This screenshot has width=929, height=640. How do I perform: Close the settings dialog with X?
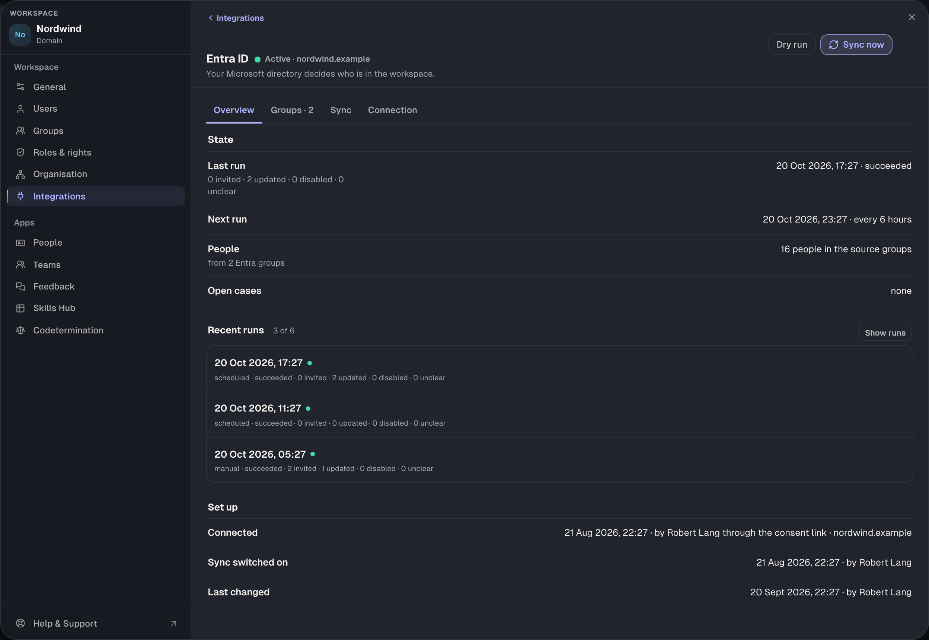coord(912,17)
